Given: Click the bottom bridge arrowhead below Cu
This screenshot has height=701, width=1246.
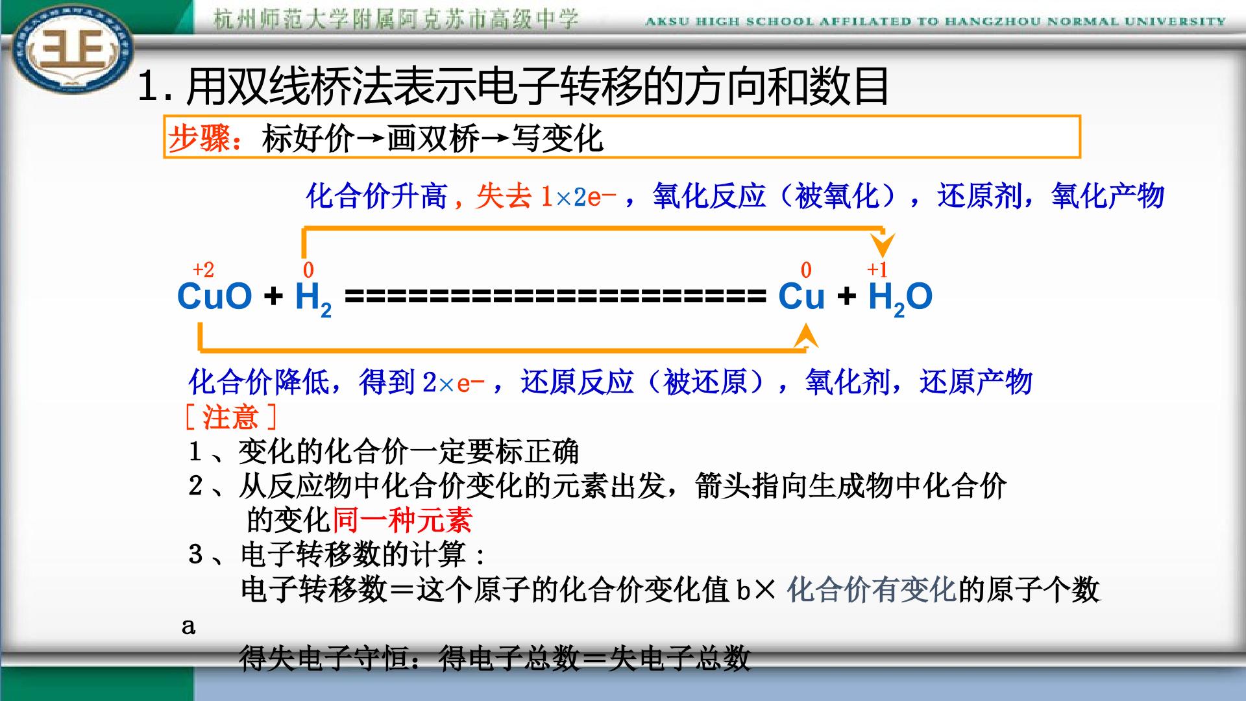Looking at the screenshot, I should click(805, 334).
